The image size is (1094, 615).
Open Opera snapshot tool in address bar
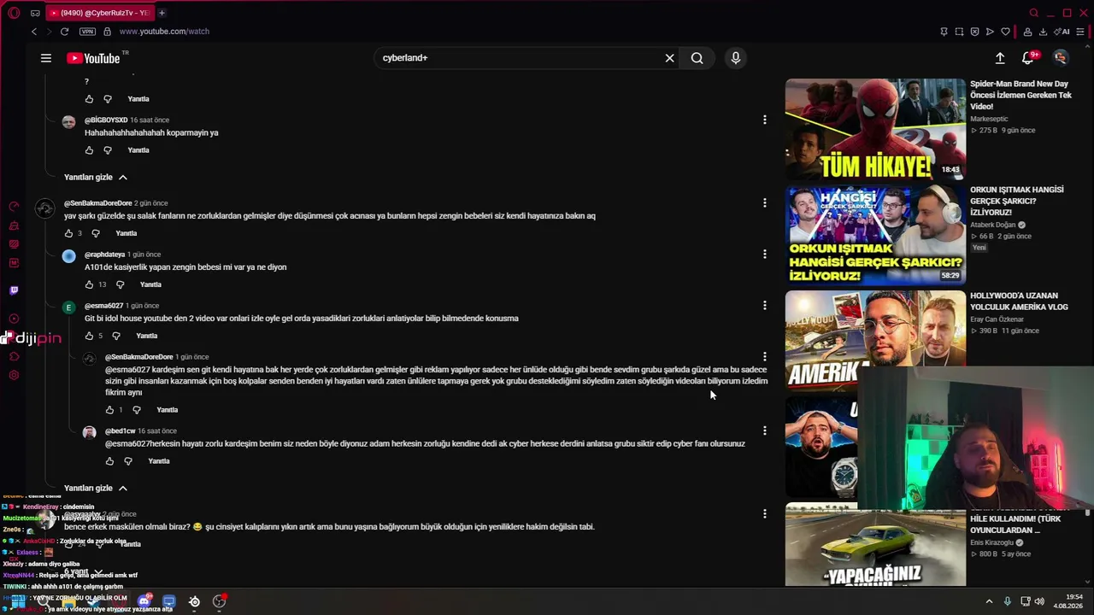tap(959, 32)
